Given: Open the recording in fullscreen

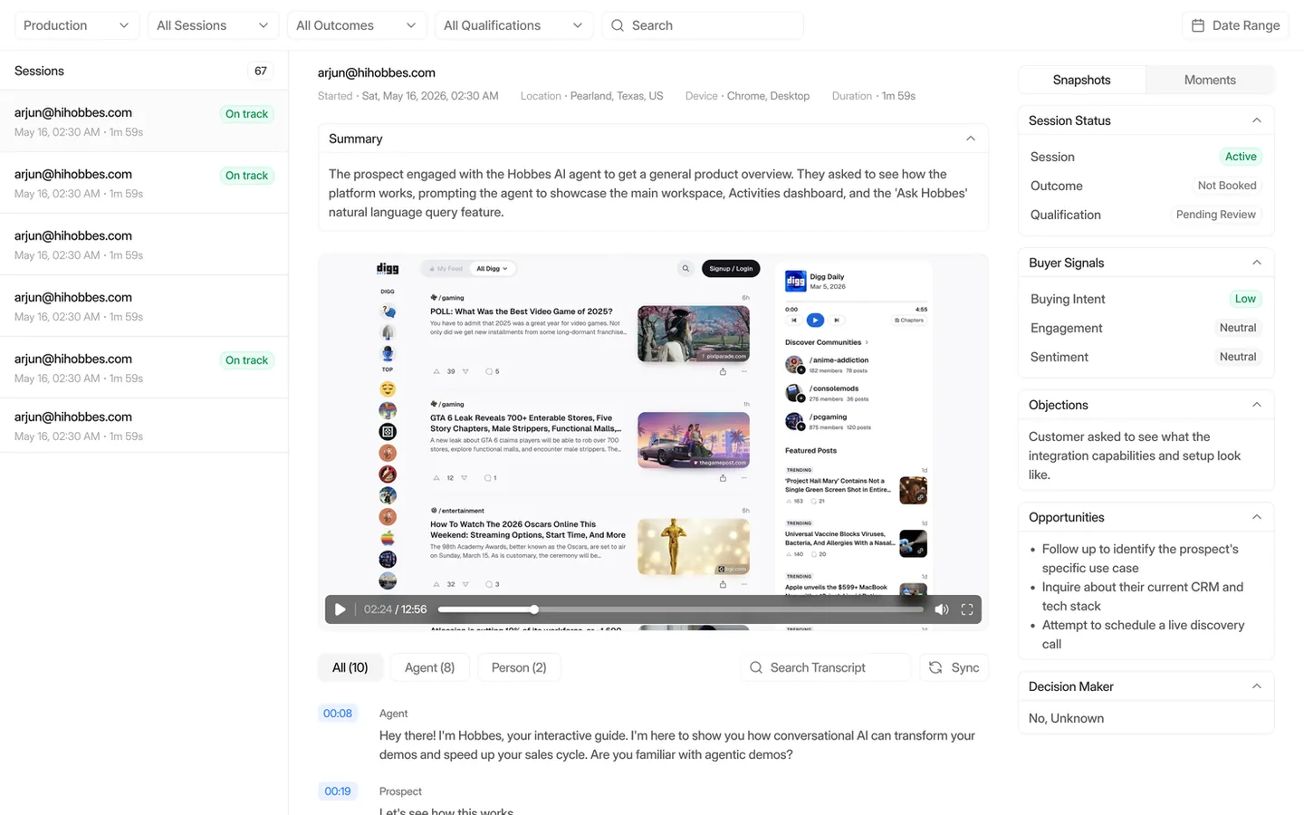Looking at the screenshot, I should click(967, 609).
